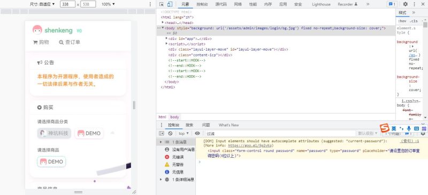The image size is (428, 195).
Task: Click the body breadcrumb item
Action: click(x=175, y=117)
